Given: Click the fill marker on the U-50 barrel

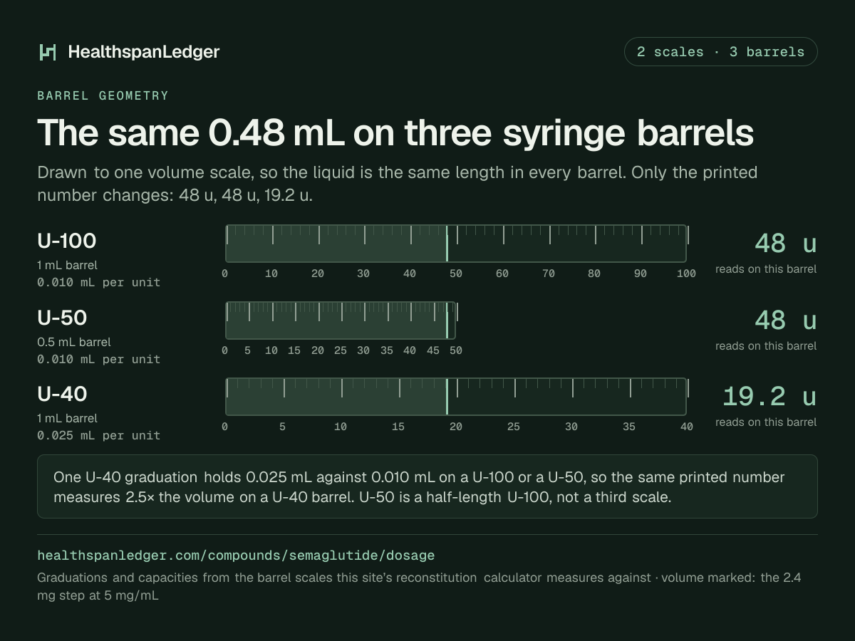Looking at the screenshot, I should (x=447, y=320).
